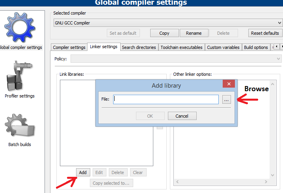
Task: Click the browse ellipsis button next to File
Action: tap(226, 99)
